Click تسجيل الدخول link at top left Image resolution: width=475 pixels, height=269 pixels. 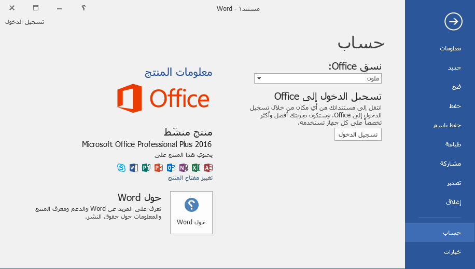[24, 22]
